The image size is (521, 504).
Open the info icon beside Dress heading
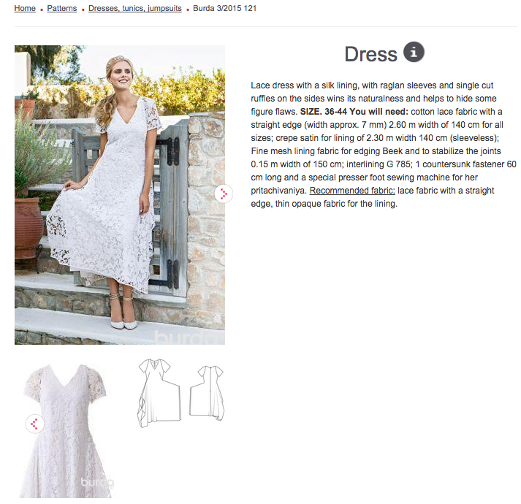tap(414, 52)
